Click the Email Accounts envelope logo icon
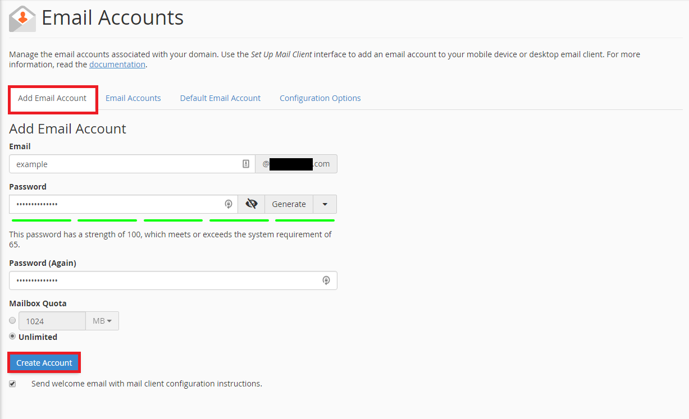The image size is (689, 419). pos(22,19)
